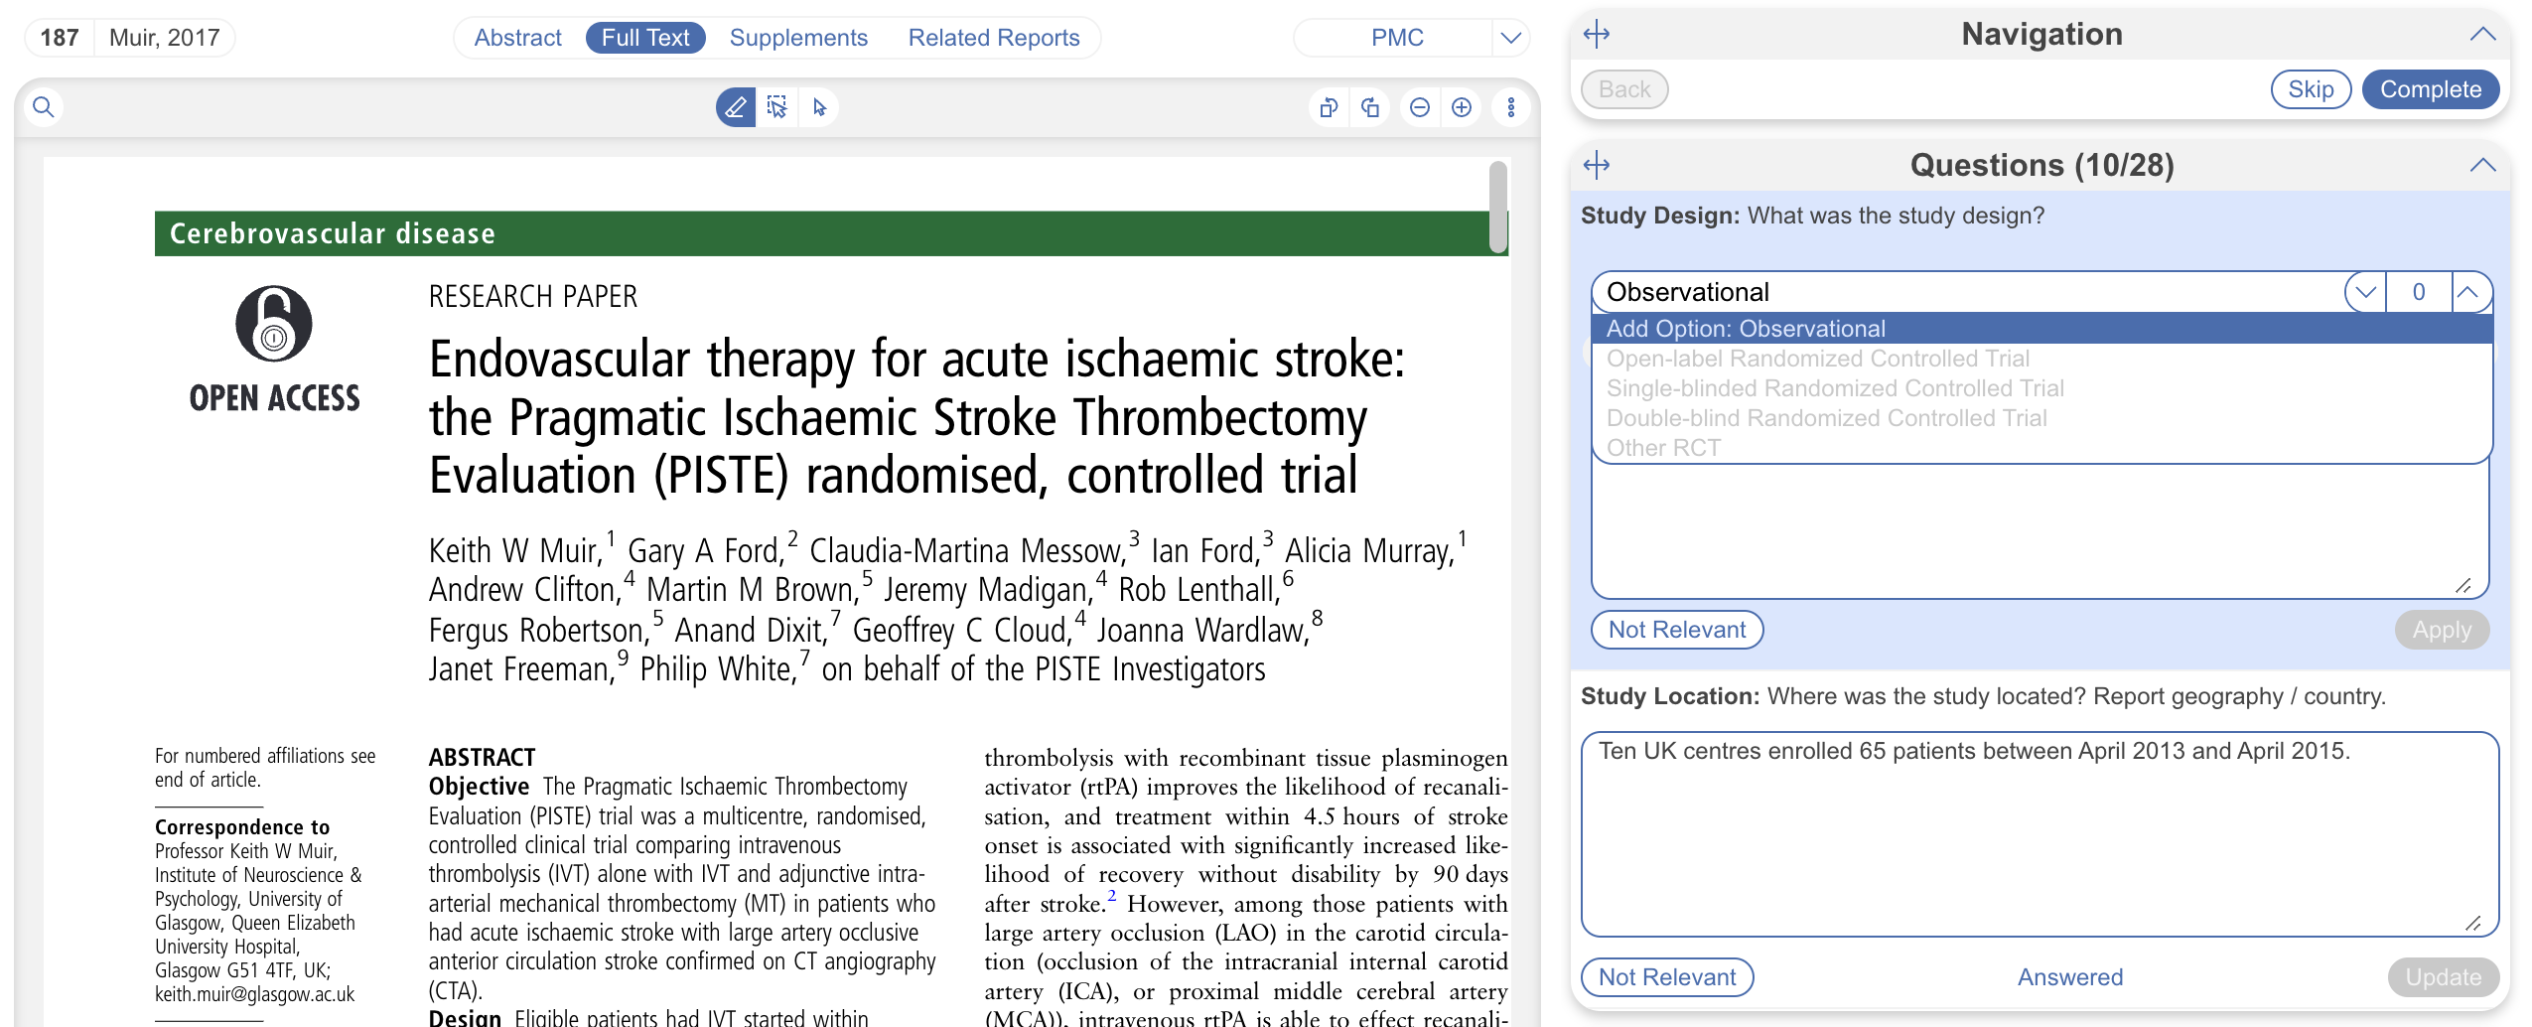Collapse the Questions panel
2532x1027 pixels.
click(2481, 165)
